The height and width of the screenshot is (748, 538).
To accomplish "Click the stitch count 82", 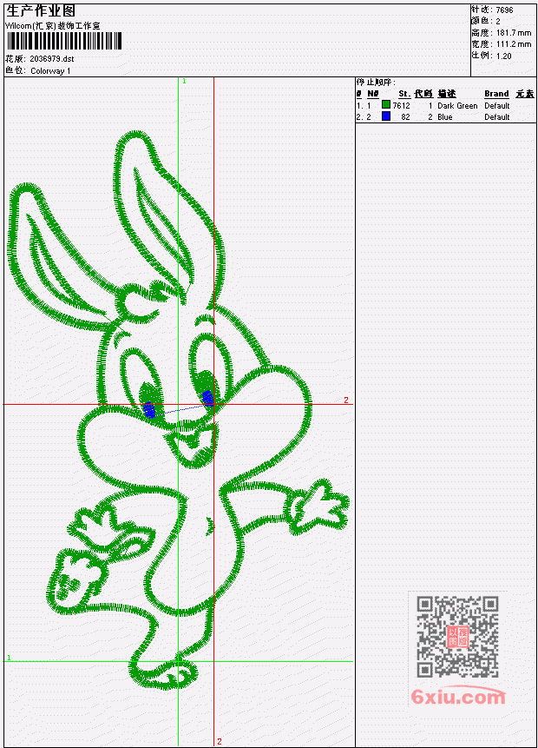I will 405,117.
